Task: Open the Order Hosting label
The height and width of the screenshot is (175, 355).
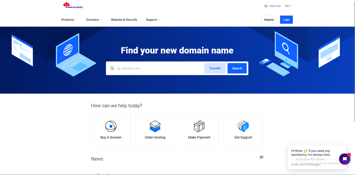Action: pyautogui.click(x=155, y=137)
